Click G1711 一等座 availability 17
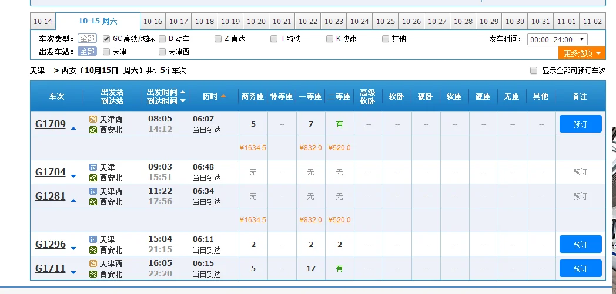Screen dimensions: 616x294 [x=311, y=269]
